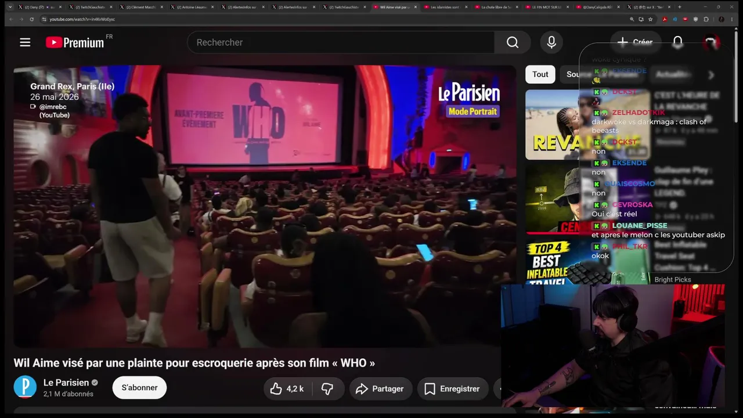View site information icon in address bar
This screenshot has width=743, height=418.
point(44,19)
